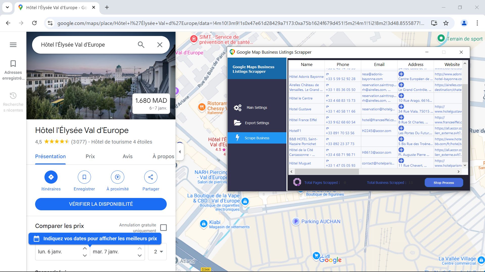This screenshot has height=272, width=485.
Task: Switch to the Avis tab
Action: click(x=128, y=156)
